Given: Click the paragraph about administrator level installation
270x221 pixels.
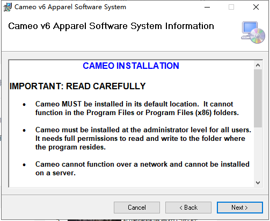Looking at the screenshot, I should pyautogui.click(x=143, y=138).
